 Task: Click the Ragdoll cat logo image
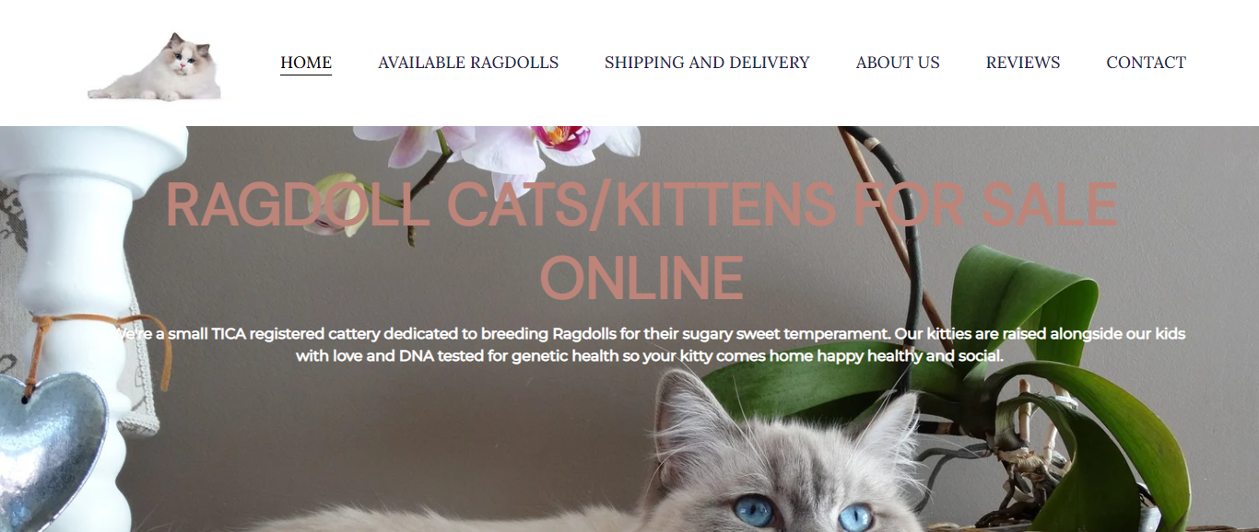(x=155, y=66)
